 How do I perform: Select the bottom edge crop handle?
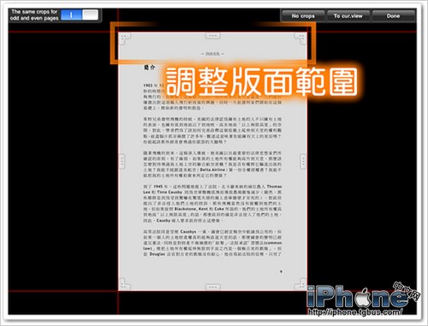[x=213, y=287]
